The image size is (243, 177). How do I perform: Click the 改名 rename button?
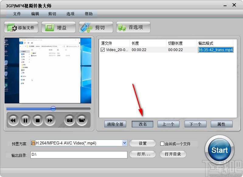pos(142,124)
